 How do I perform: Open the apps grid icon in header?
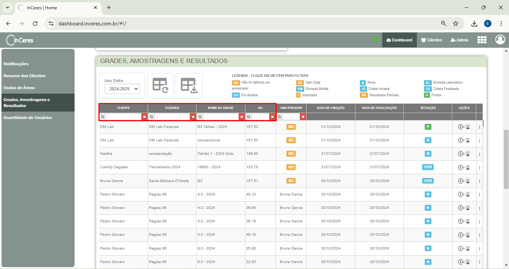click(482, 40)
